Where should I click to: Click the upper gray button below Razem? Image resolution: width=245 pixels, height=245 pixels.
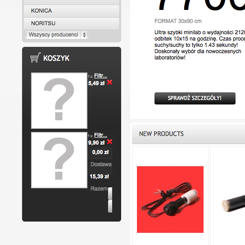pos(110,194)
